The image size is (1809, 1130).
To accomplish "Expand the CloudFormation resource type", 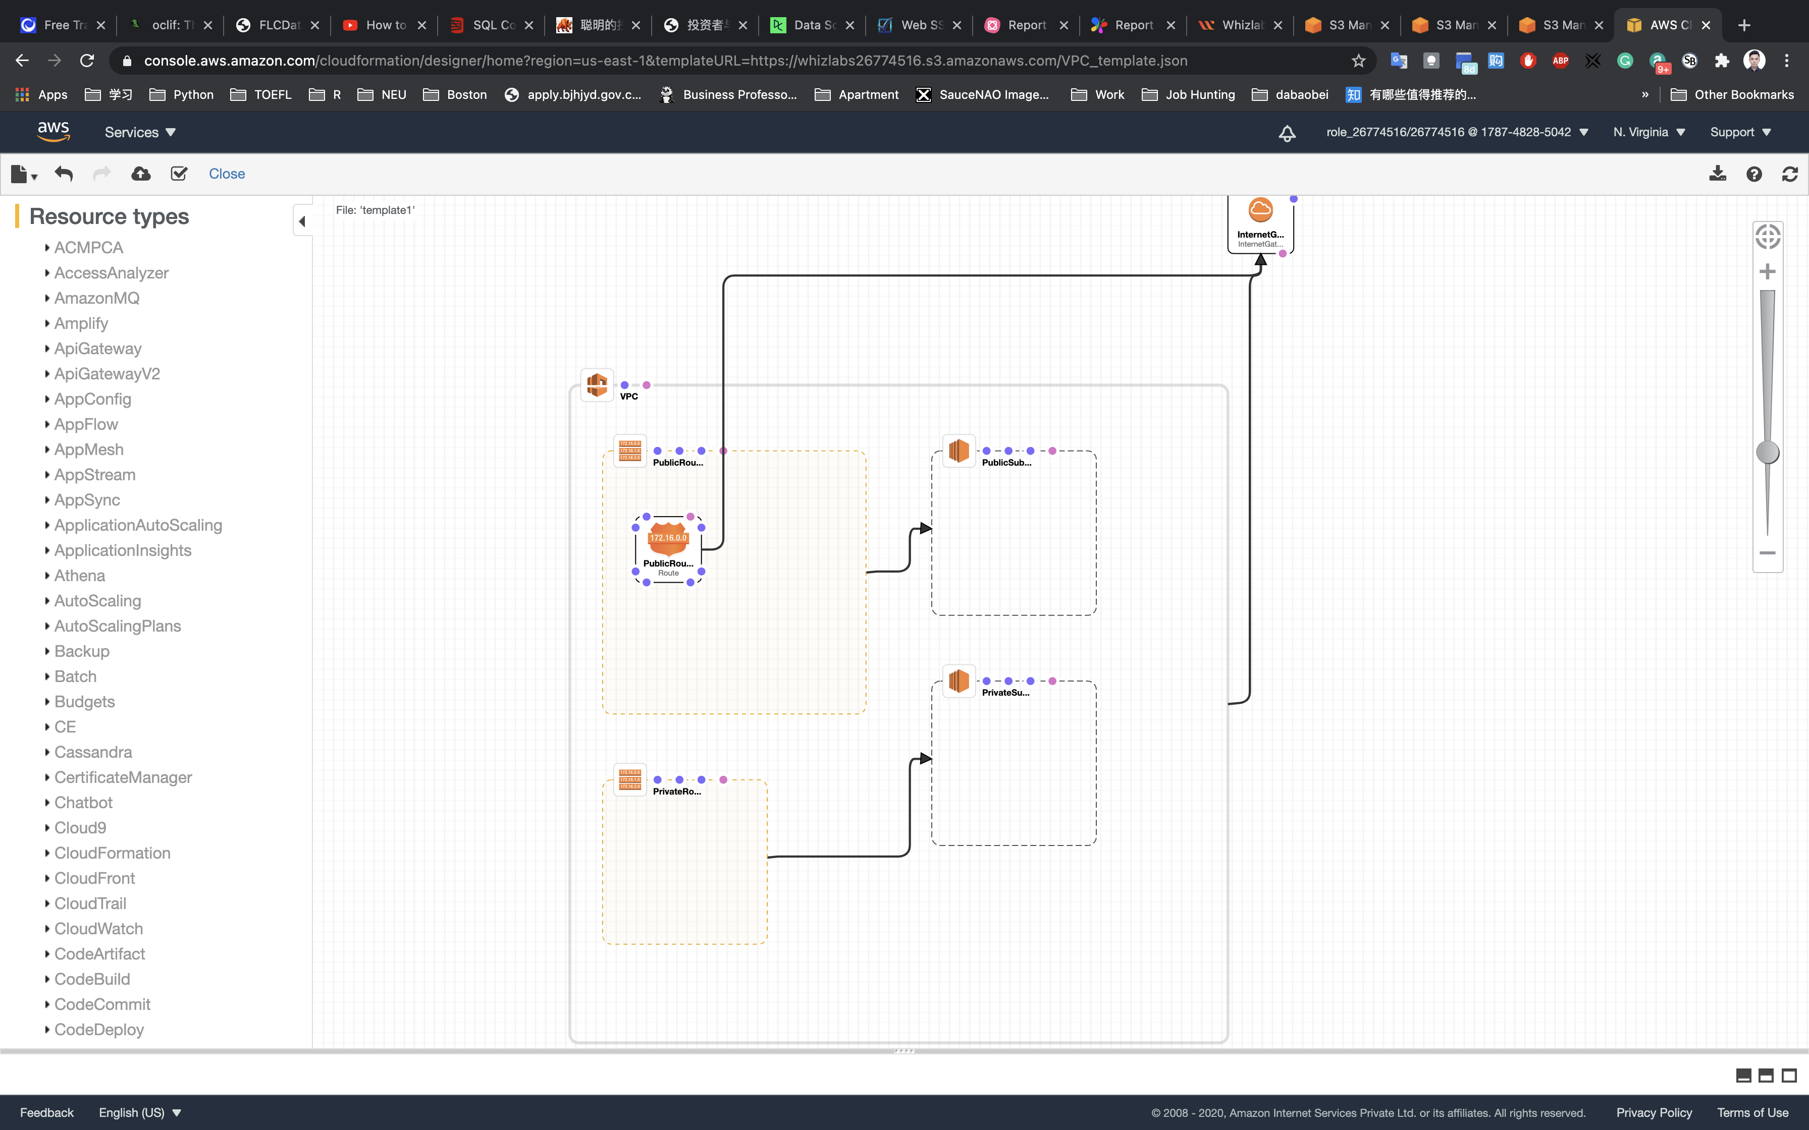I will pos(112,853).
